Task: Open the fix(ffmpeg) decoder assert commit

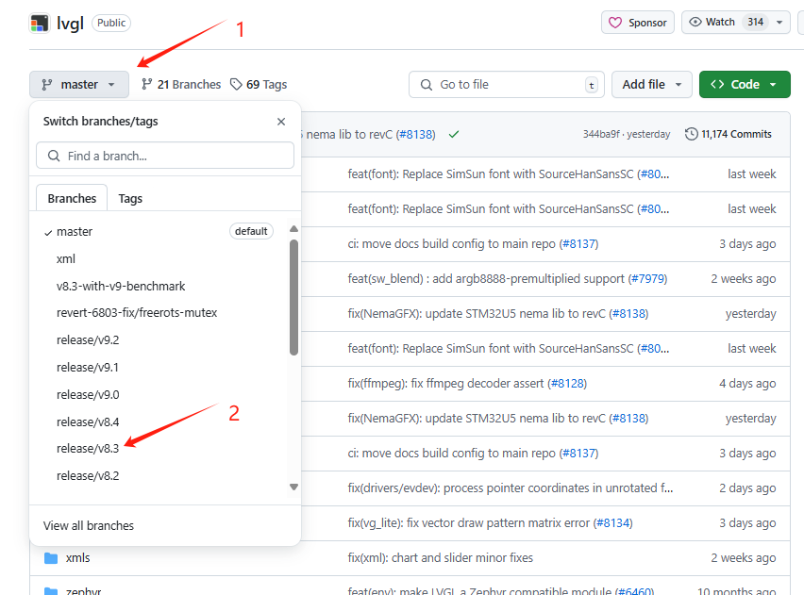Action: tap(445, 384)
